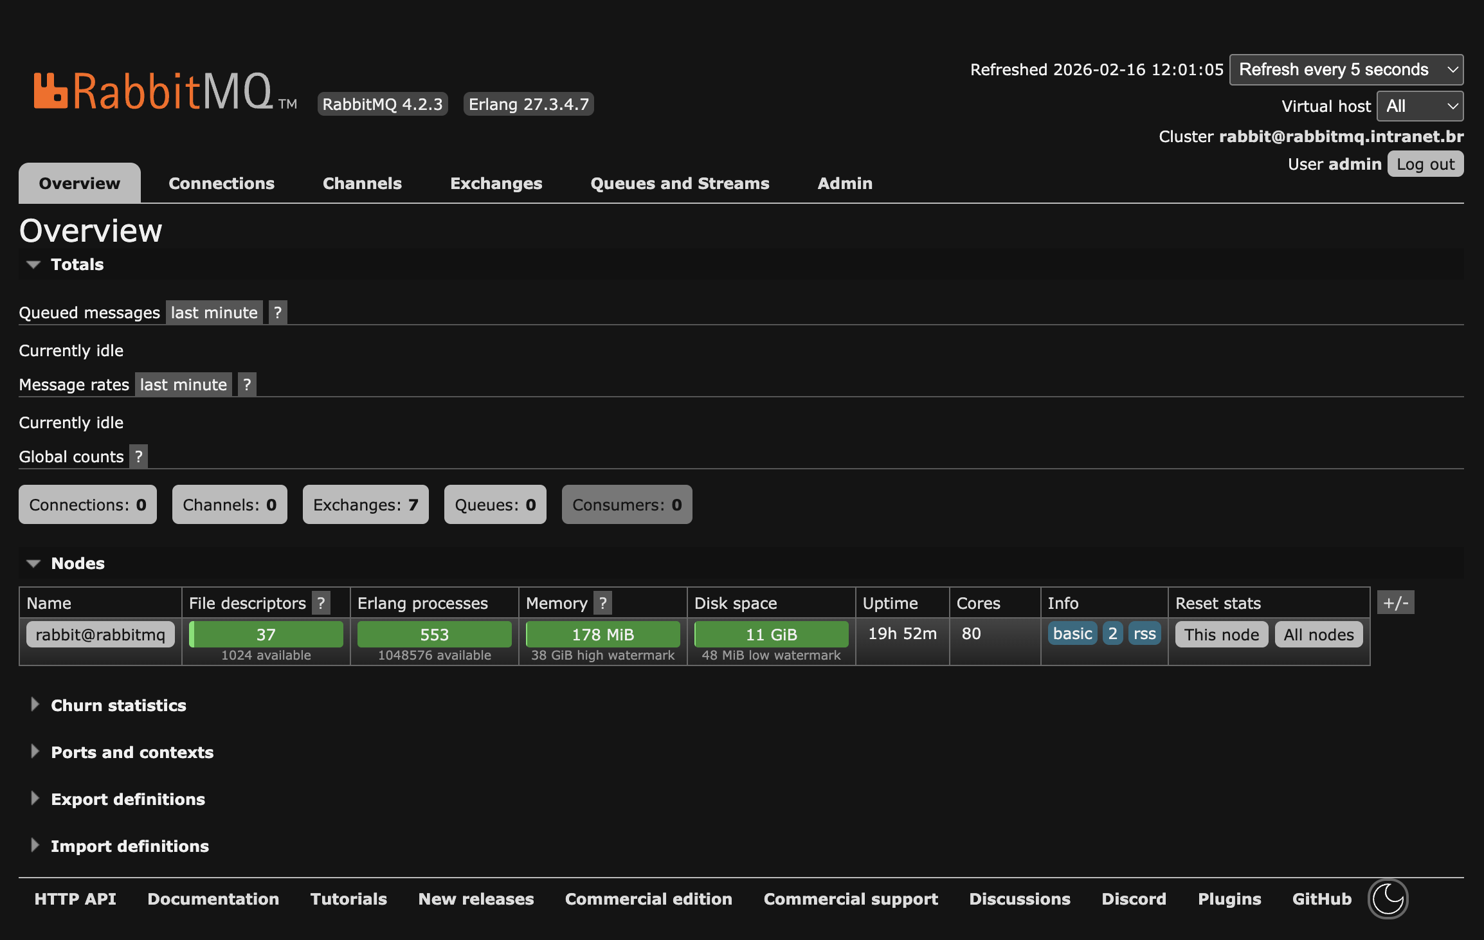This screenshot has width=1484, height=940.
Task: Open Global counts help icon
Action: click(x=138, y=457)
